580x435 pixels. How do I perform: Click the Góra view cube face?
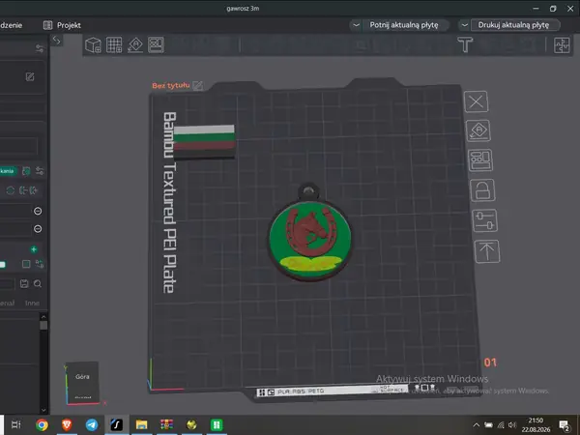click(x=82, y=377)
